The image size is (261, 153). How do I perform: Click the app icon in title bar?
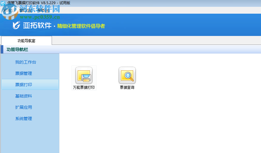click(3, 3)
